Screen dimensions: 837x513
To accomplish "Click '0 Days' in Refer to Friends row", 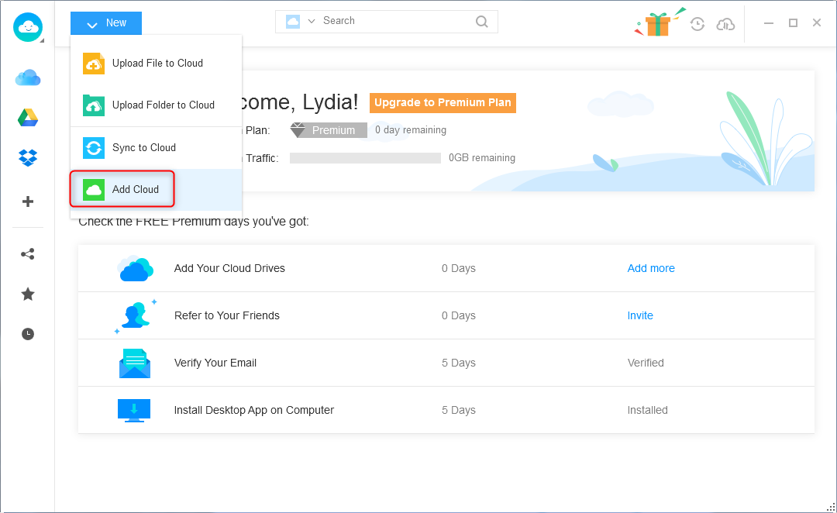I will (x=459, y=315).
